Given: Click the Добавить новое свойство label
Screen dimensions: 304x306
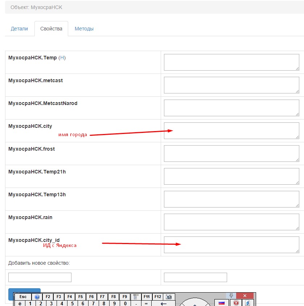Looking at the screenshot, I should click(x=39, y=263).
